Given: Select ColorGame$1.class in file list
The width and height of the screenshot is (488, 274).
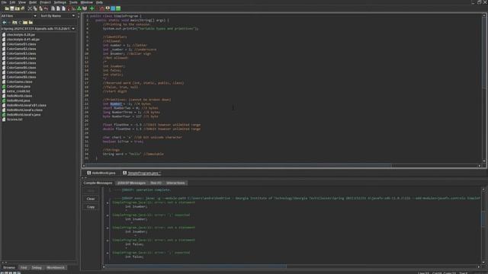Looking at the screenshot, I should tap(21, 44).
